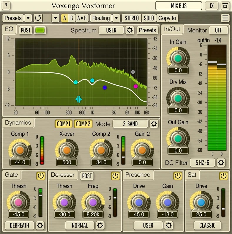Open the Spectrum settings gear
232x234 pixels.
130,30
